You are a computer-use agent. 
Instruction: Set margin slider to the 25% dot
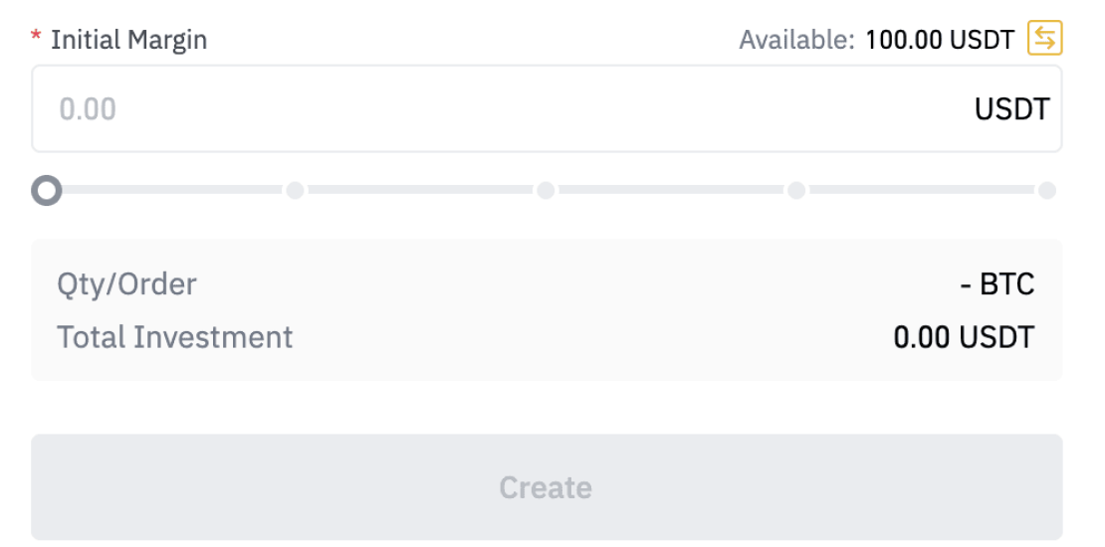(296, 190)
